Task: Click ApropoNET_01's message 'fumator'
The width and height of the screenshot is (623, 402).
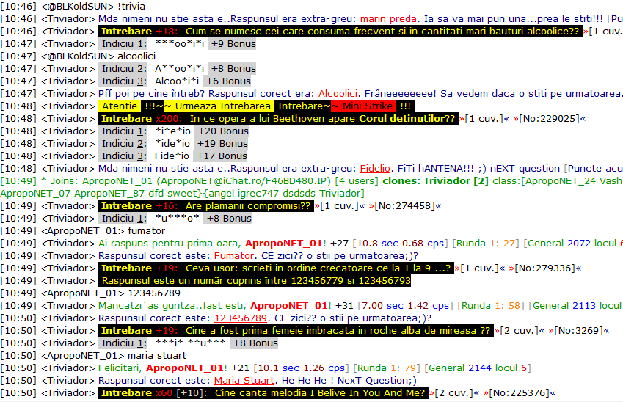Action: [x=147, y=231]
